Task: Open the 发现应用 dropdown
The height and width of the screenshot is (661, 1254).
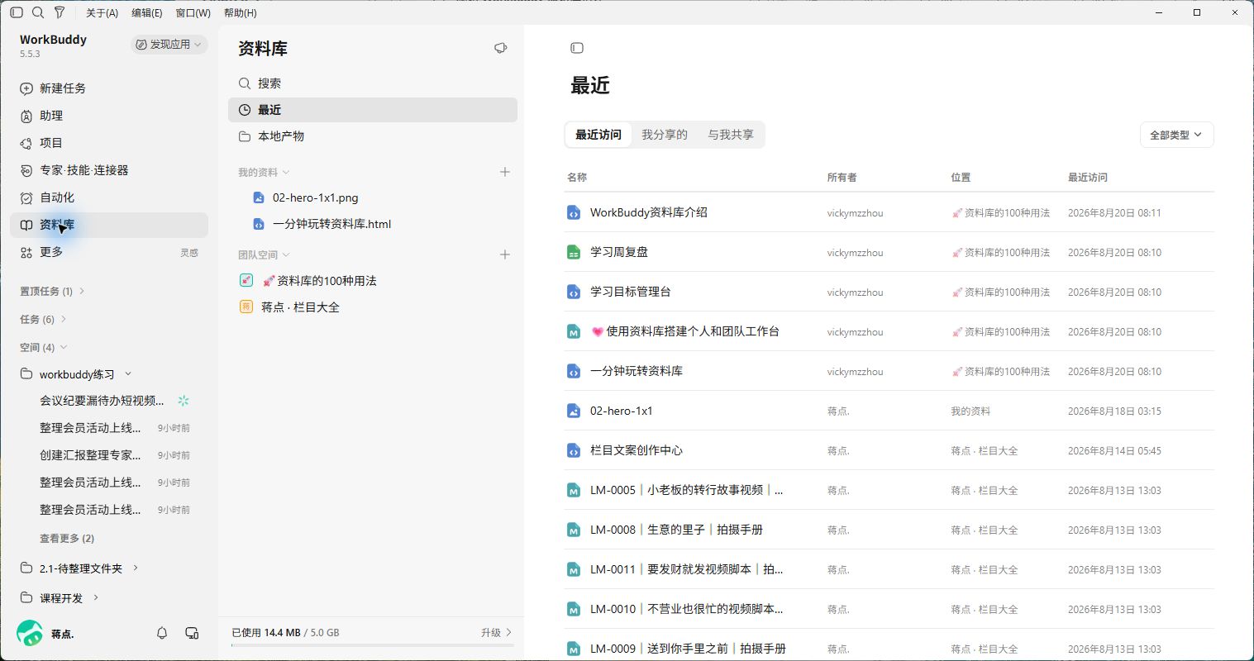Action: tap(169, 45)
